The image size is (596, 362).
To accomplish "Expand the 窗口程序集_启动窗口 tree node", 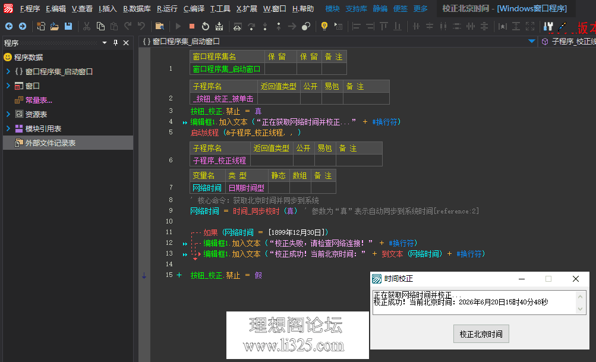I will pyautogui.click(x=8, y=71).
